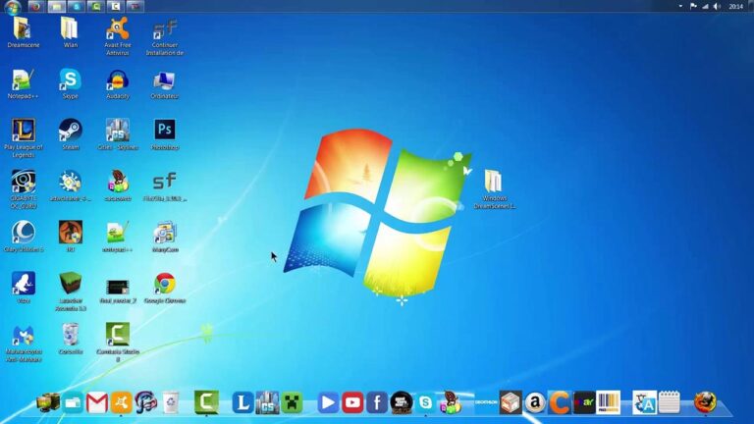Screen dimensions: 754x424
Task: Open the Windows Start orb
Action: pos(13,7)
